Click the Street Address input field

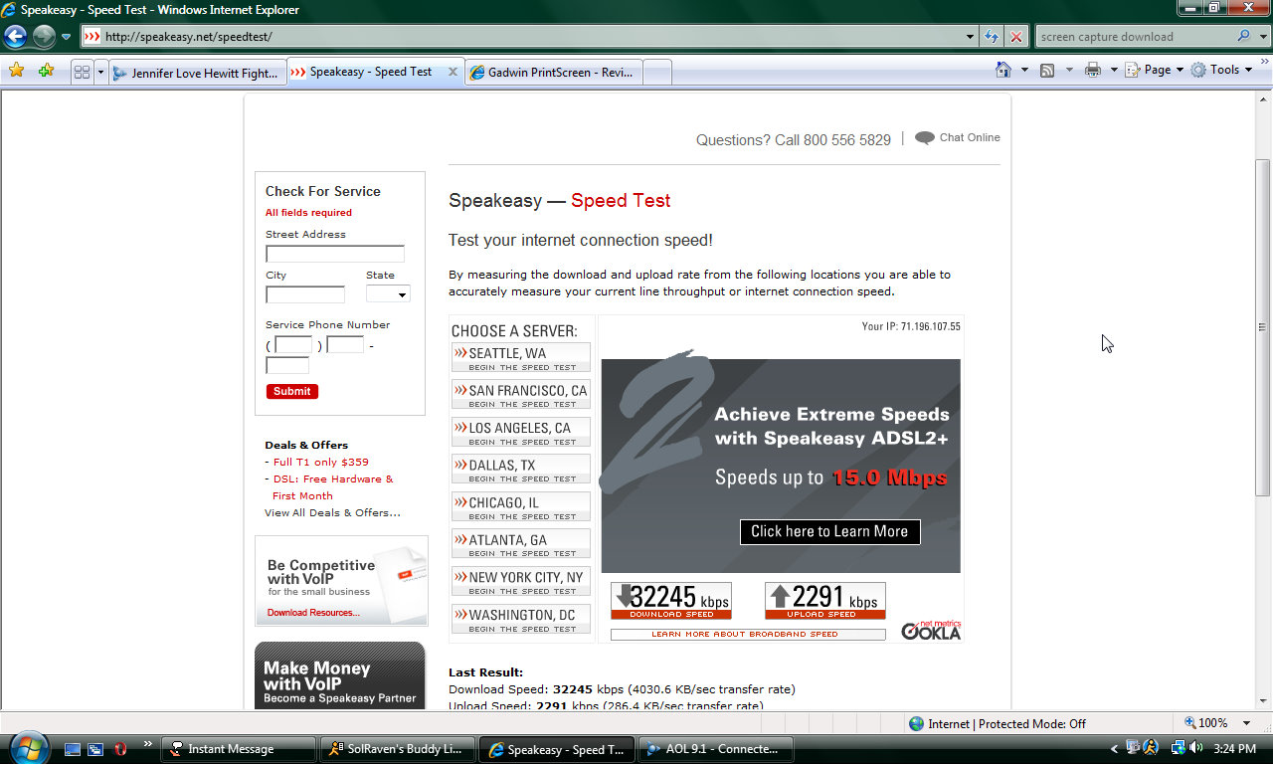click(335, 254)
